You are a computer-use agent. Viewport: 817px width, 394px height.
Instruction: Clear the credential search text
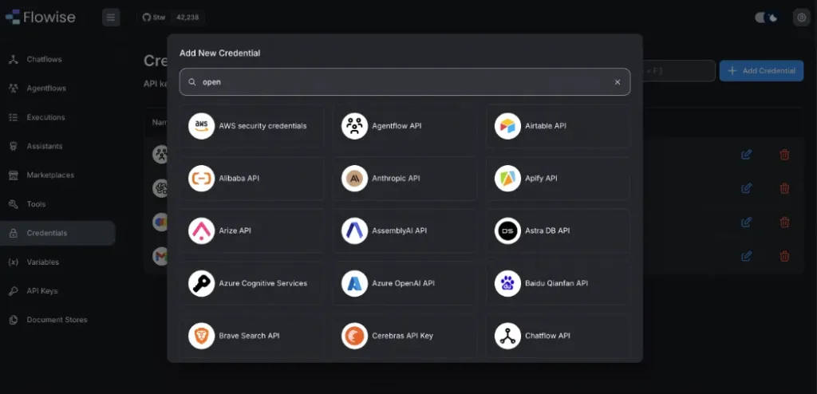point(617,82)
